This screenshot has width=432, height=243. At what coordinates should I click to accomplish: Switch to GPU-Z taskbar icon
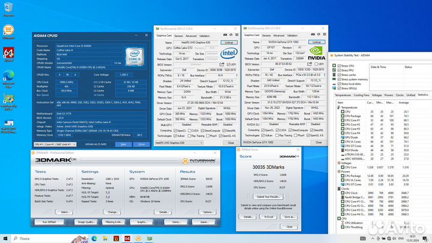click(149, 238)
